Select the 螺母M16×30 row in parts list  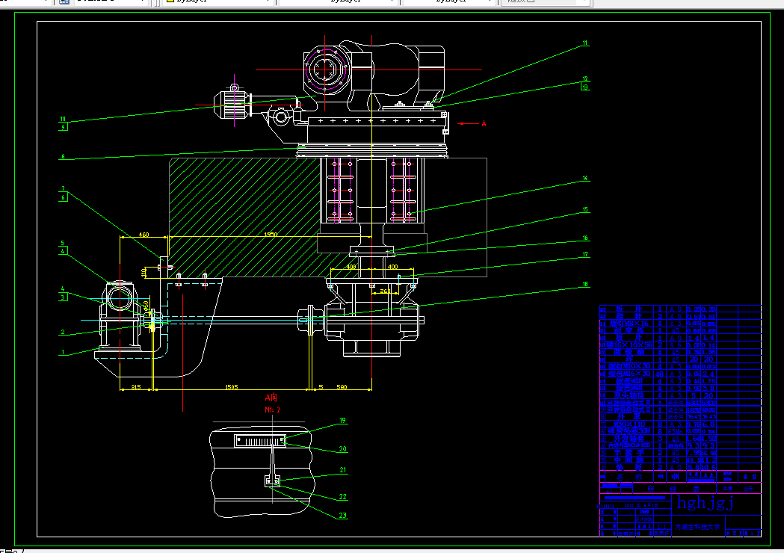click(x=680, y=374)
